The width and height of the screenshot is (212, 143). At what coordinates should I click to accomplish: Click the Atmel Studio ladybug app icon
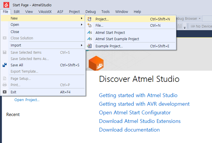[6, 5]
